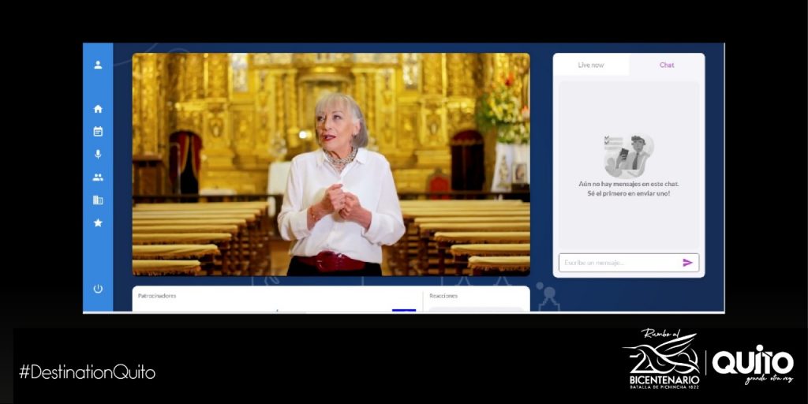This screenshot has width=808, height=404.
Task: Switch to the Live now tab
Action: point(591,65)
